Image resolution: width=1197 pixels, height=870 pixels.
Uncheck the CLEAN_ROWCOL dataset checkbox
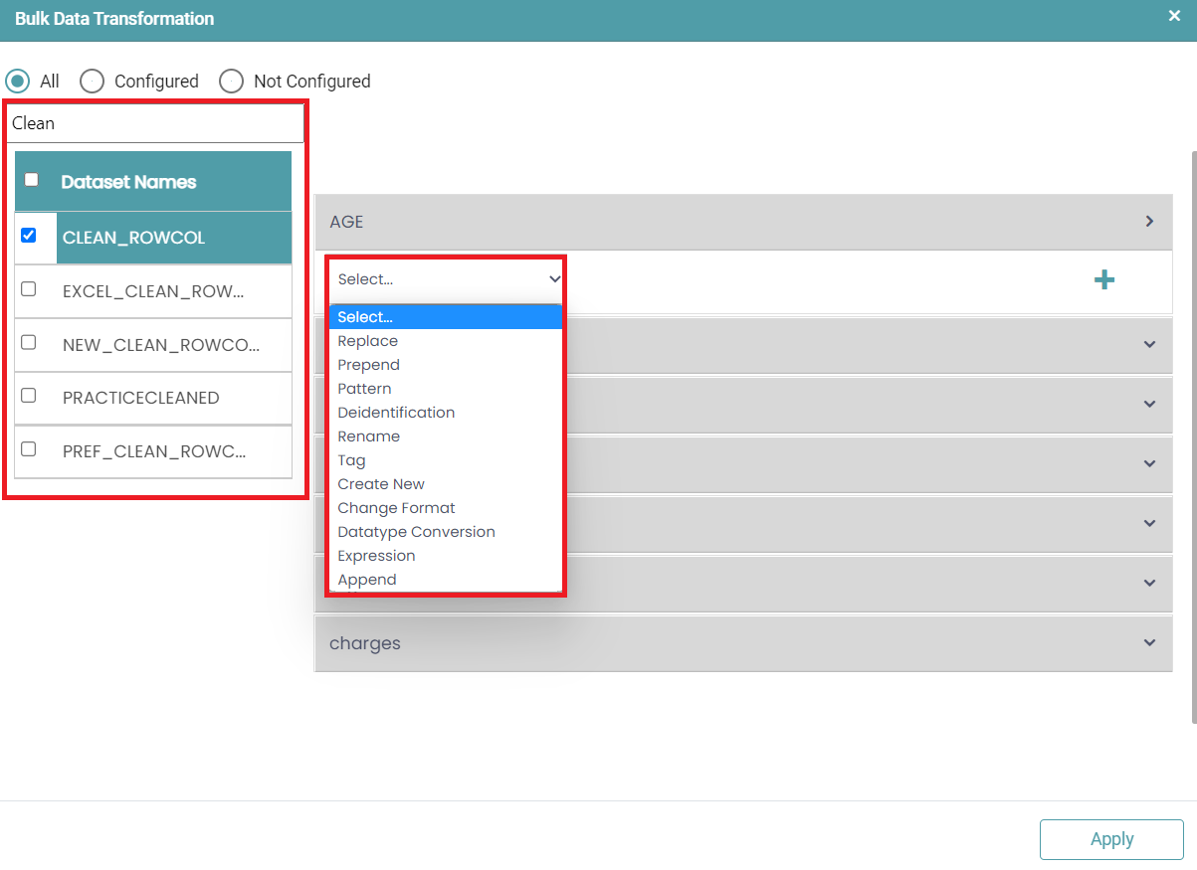(29, 236)
